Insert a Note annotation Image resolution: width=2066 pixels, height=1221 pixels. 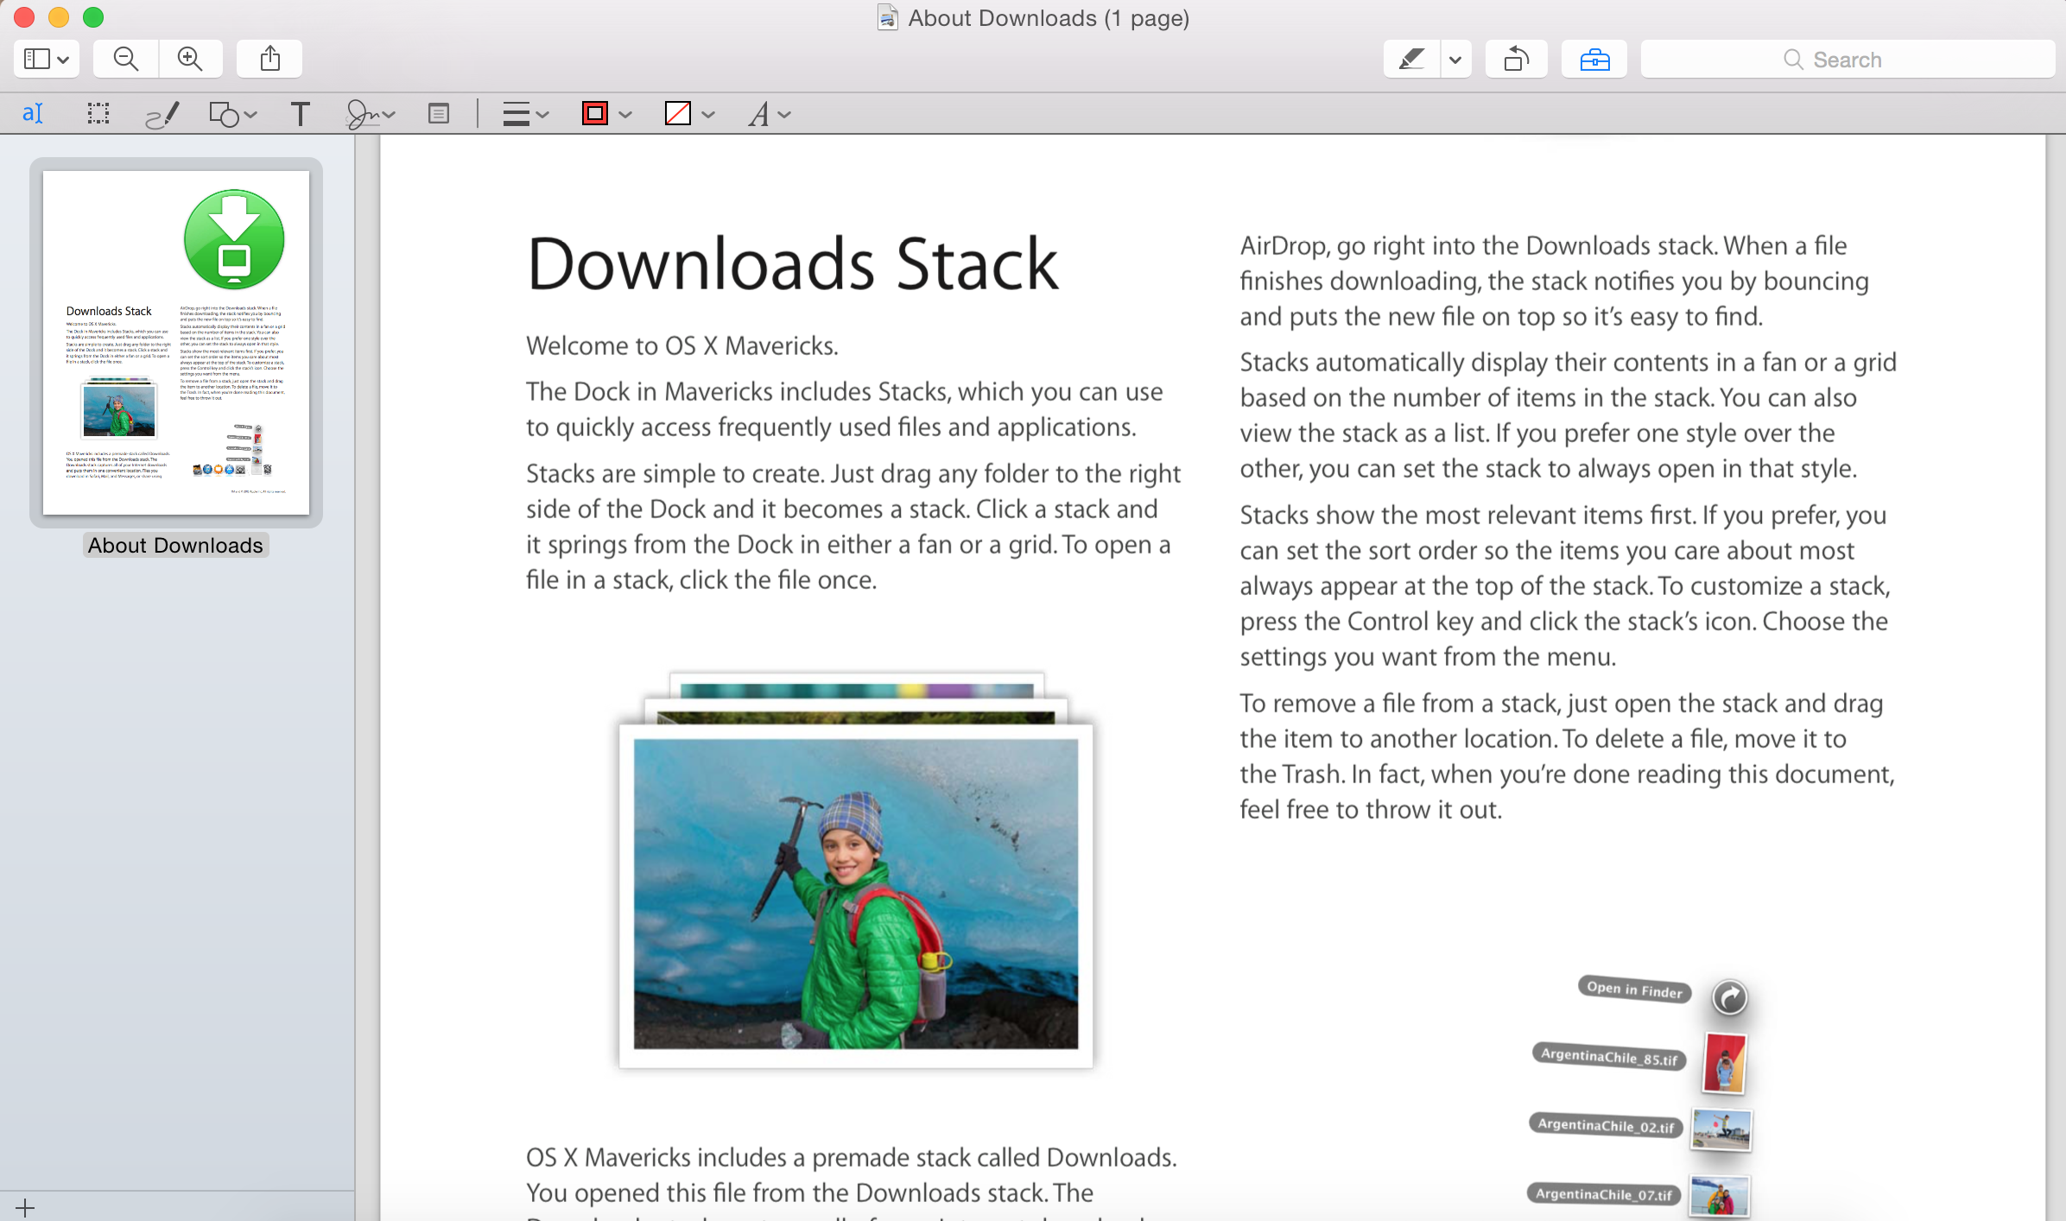click(x=439, y=114)
